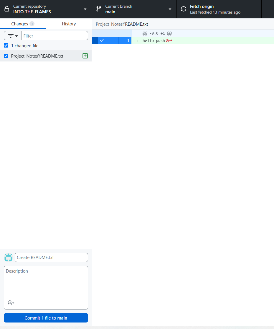Click the Changes count badge
The image size is (274, 329).
[x=32, y=24]
